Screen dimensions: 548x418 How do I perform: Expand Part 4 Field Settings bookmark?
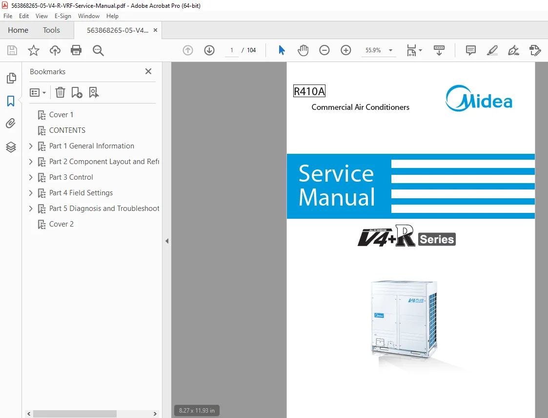click(x=31, y=193)
